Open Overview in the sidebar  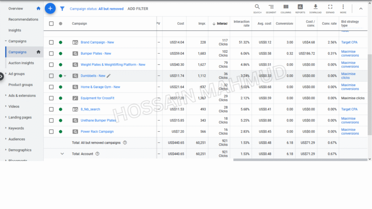click(x=16, y=9)
